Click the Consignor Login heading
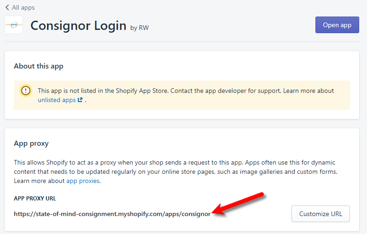The image size is (367, 234). coord(78,25)
